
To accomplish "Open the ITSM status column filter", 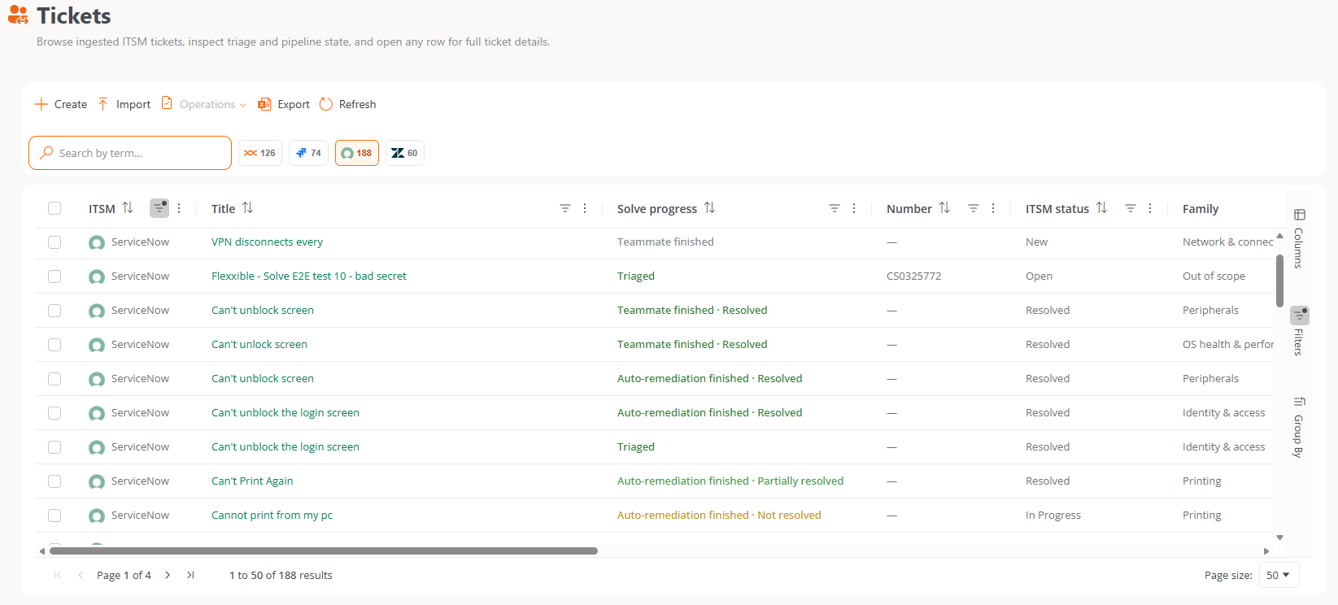I will 1131,208.
